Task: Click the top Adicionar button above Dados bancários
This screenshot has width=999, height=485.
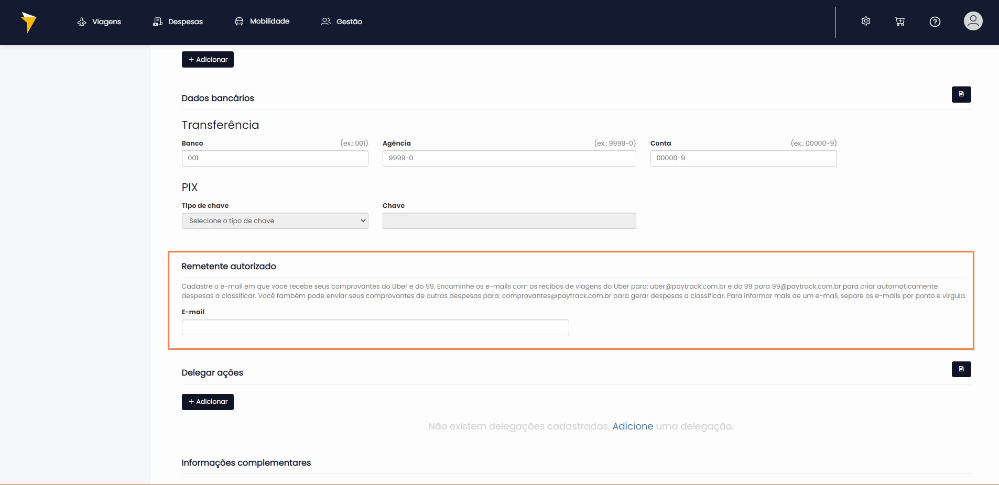Action: (x=208, y=60)
